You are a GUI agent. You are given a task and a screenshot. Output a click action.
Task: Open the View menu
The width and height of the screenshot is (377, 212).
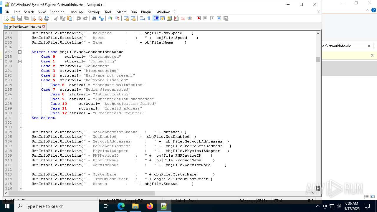coord(42,12)
